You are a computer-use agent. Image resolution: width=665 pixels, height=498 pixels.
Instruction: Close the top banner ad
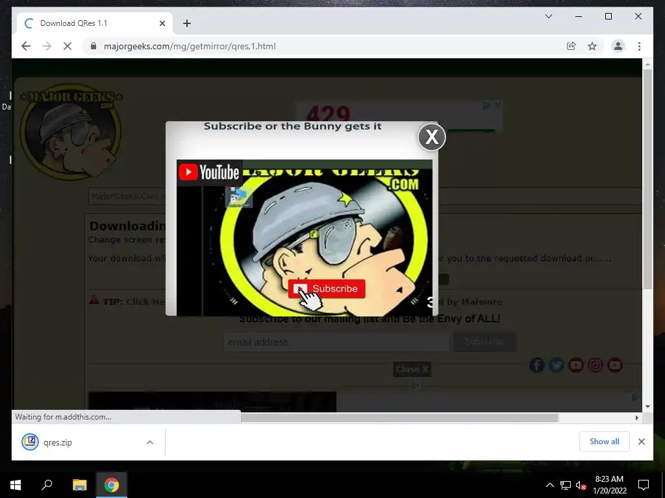coord(497,105)
